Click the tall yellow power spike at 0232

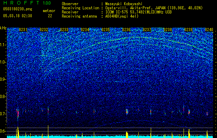click(x=48, y=131)
